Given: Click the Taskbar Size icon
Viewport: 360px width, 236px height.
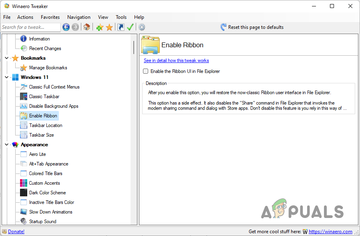Looking at the screenshot, I should click(x=23, y=135).
